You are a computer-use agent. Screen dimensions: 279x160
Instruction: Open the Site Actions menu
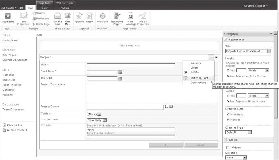pos(9,8)
